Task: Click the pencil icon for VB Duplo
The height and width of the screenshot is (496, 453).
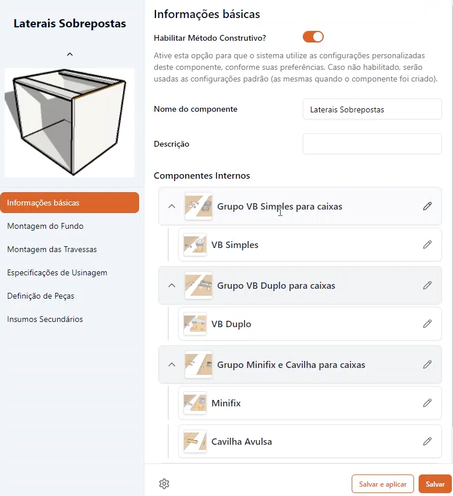Action: tap(427, 324)
